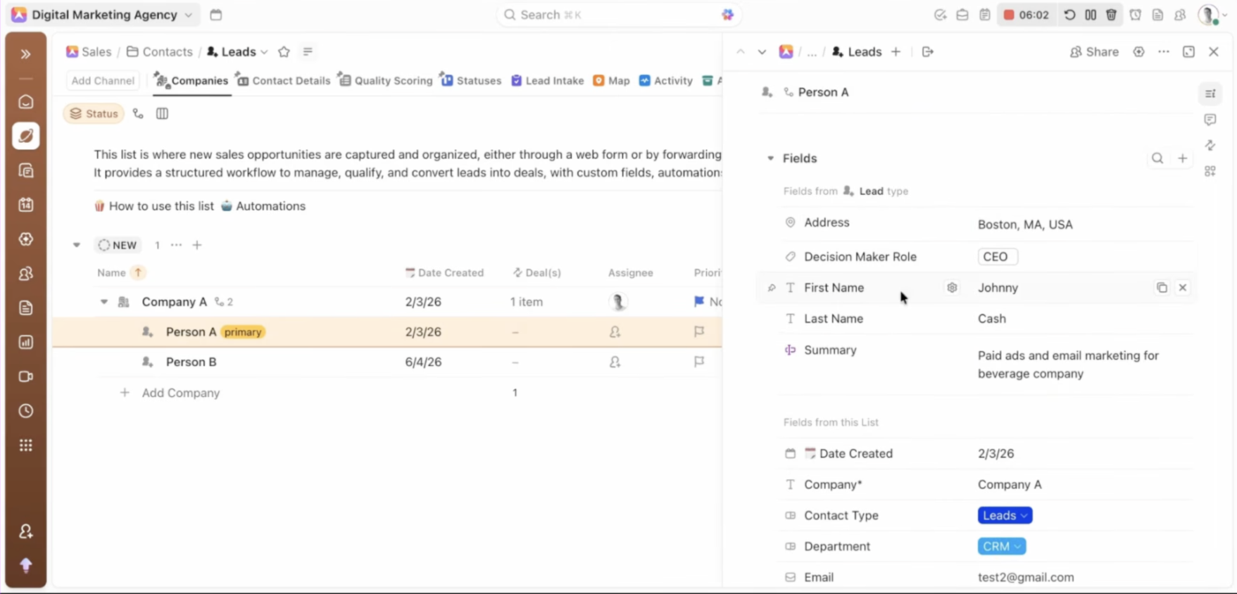Click the search icon in Fields section
1237x594 pixels.
coord(1157,159)
